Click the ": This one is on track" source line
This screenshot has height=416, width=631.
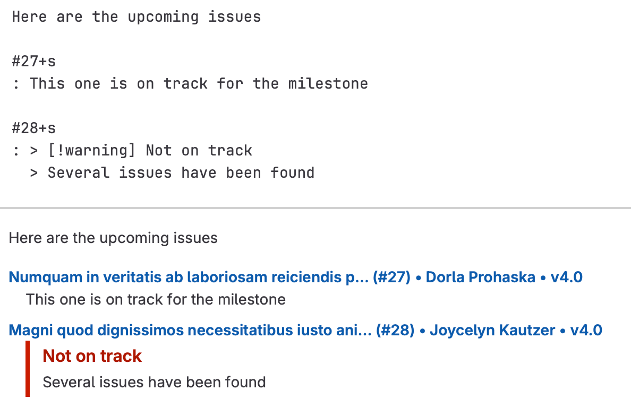pyautogui.click(x=191, y=84)
